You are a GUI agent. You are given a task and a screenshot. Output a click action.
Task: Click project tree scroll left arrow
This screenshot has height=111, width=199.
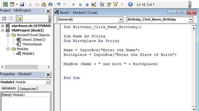(2, 67)
